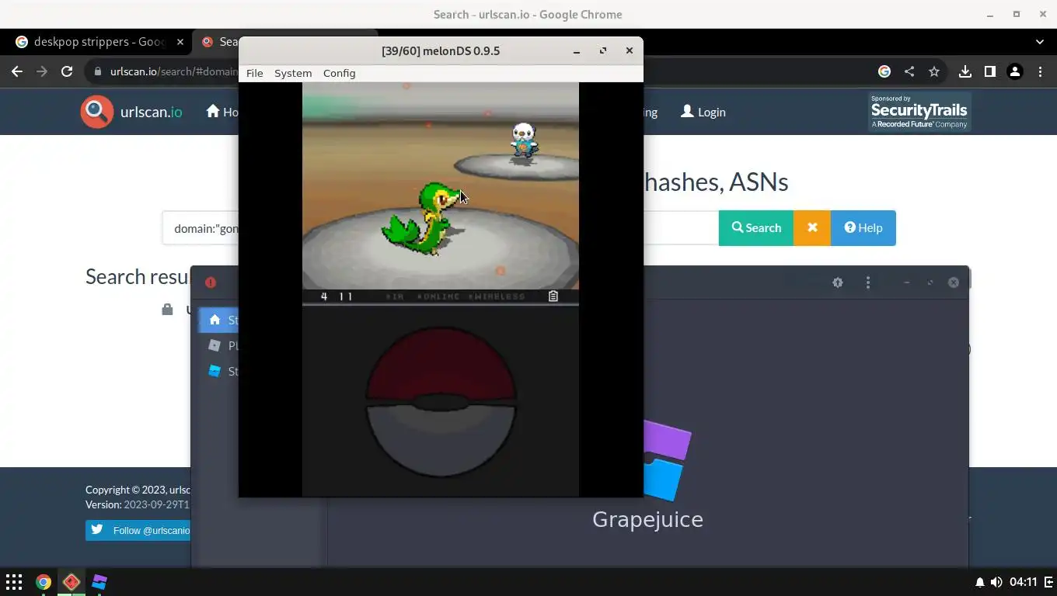Open the System menu in melonDS
This screenshot has height=596, width=1057.
293,73
